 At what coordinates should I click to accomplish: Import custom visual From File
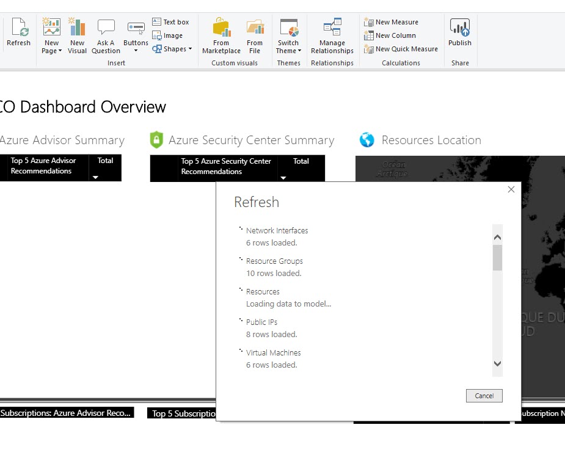tap(255, 36)
